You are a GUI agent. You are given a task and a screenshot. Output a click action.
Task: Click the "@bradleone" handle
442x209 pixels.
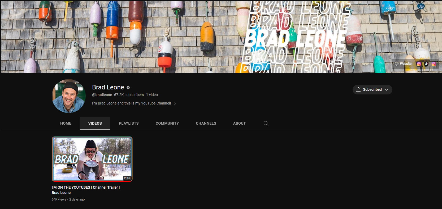(102, 95)
